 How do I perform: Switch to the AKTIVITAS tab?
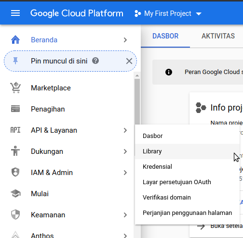[x=218, y=36]
